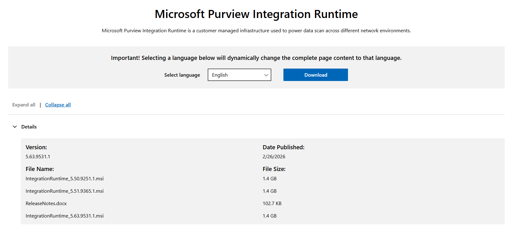Click the Collapse all link
Screen dimensions: 515x229
(58, 105)
